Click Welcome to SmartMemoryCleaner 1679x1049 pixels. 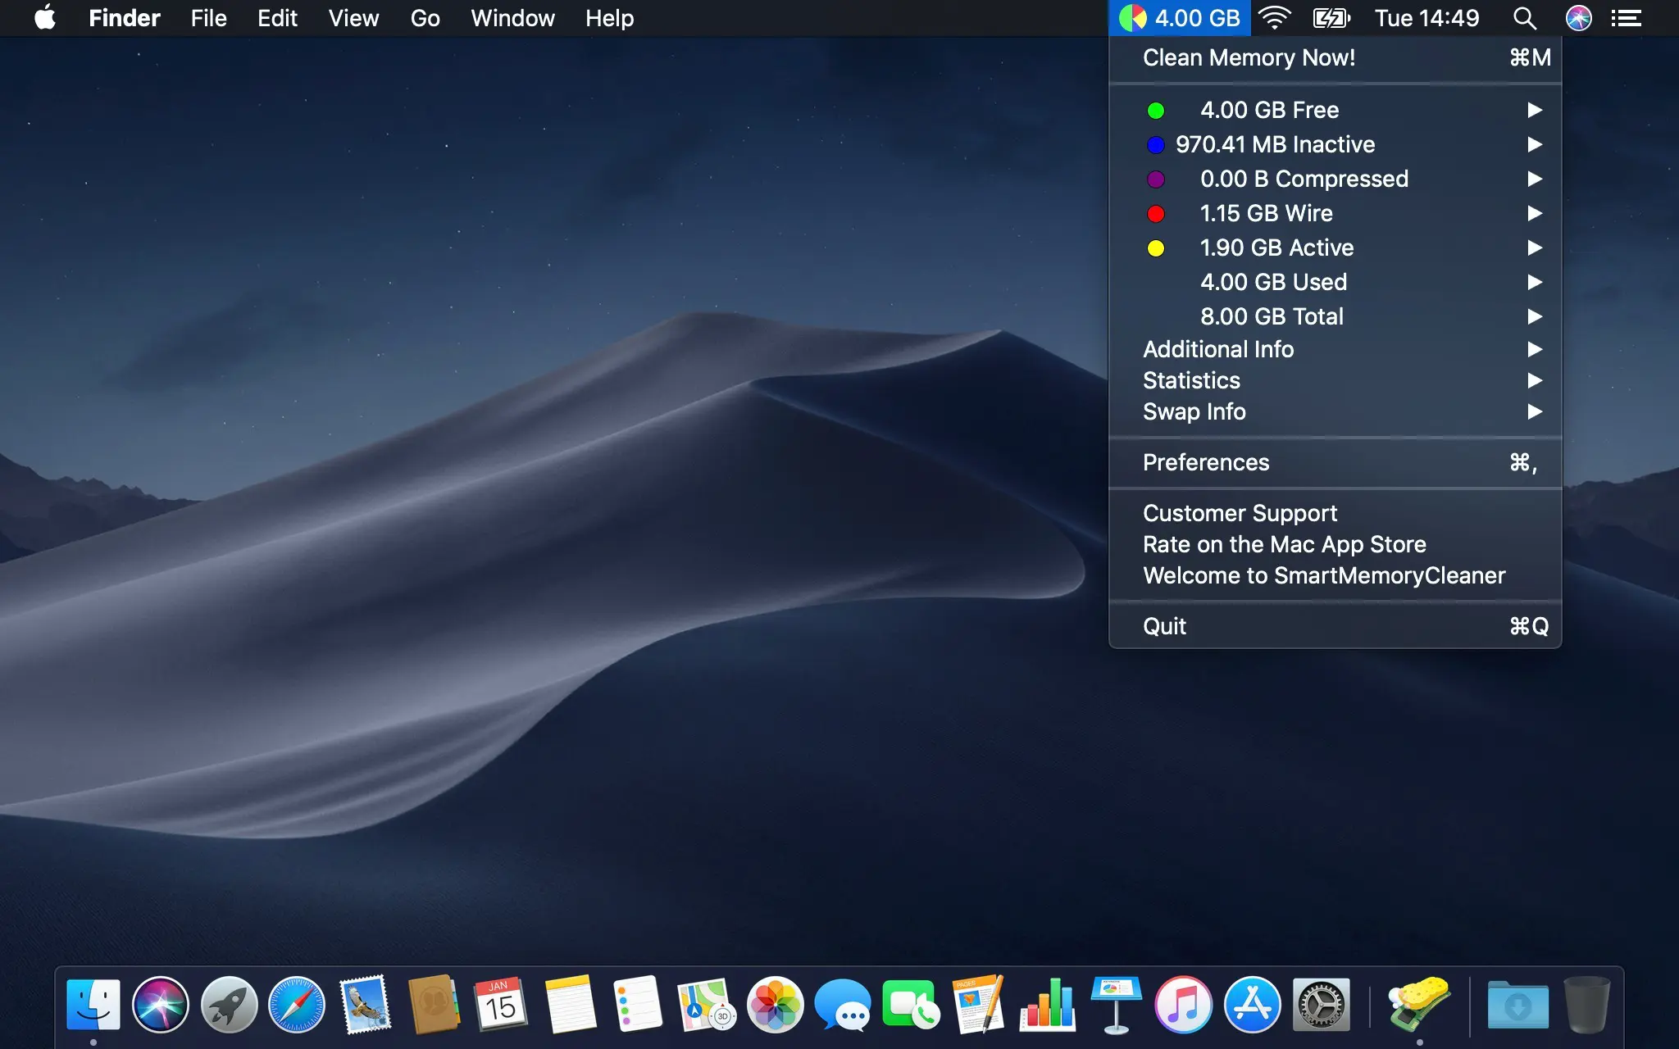coord(1324,574)
